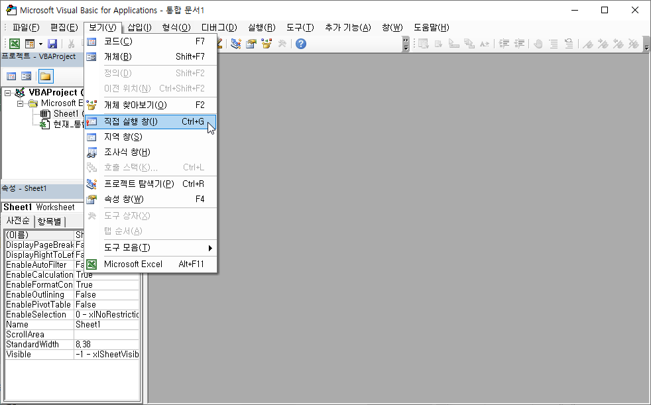Click the Clear All Bookmarks icon
This screenshot has width=651, height=405.
click(633, 44)
